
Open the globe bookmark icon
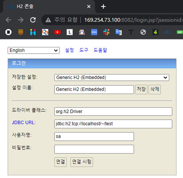[x=143, y=32]
